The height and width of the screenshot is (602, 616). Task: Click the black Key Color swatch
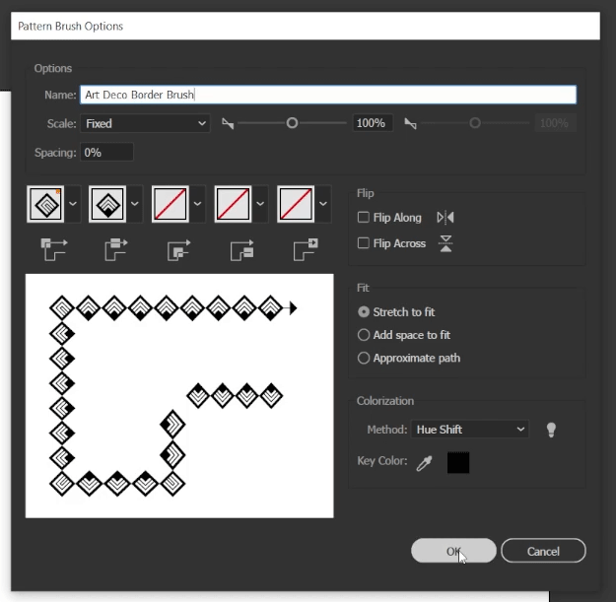click(458, 462)
